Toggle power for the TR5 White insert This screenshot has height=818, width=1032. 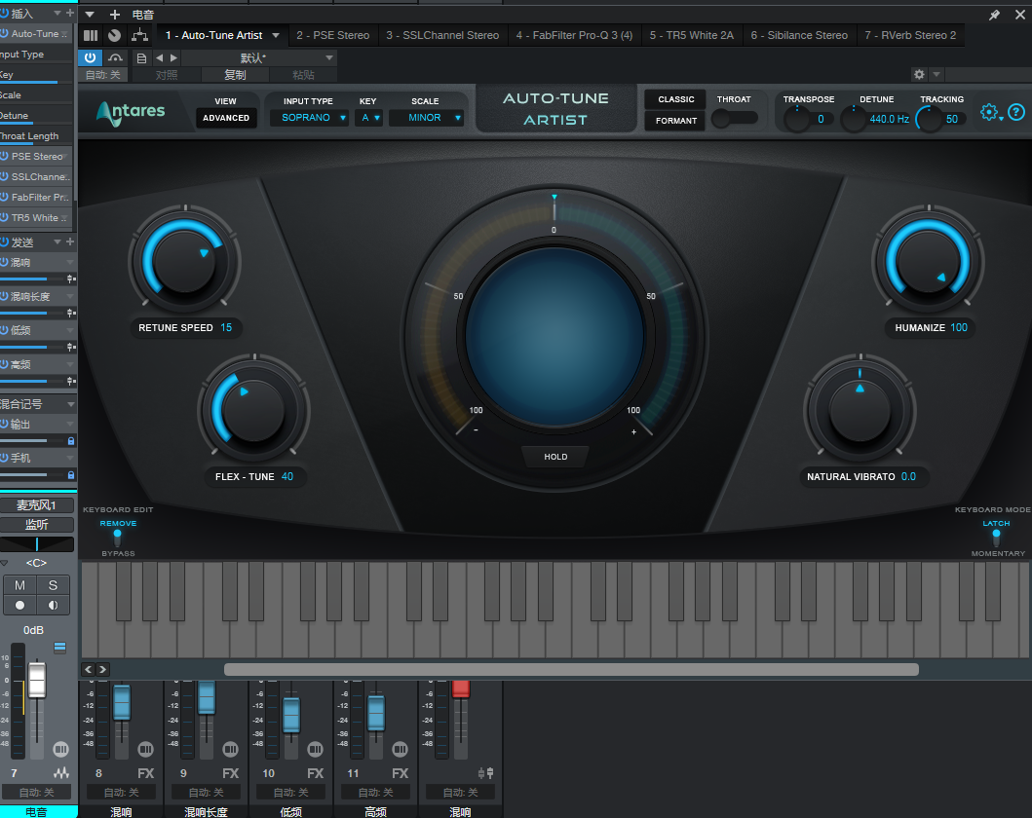[x=5, y=217]
